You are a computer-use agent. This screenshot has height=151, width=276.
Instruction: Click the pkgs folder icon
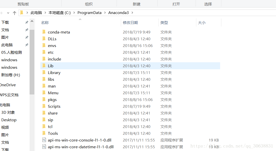[x=44, y=99]
